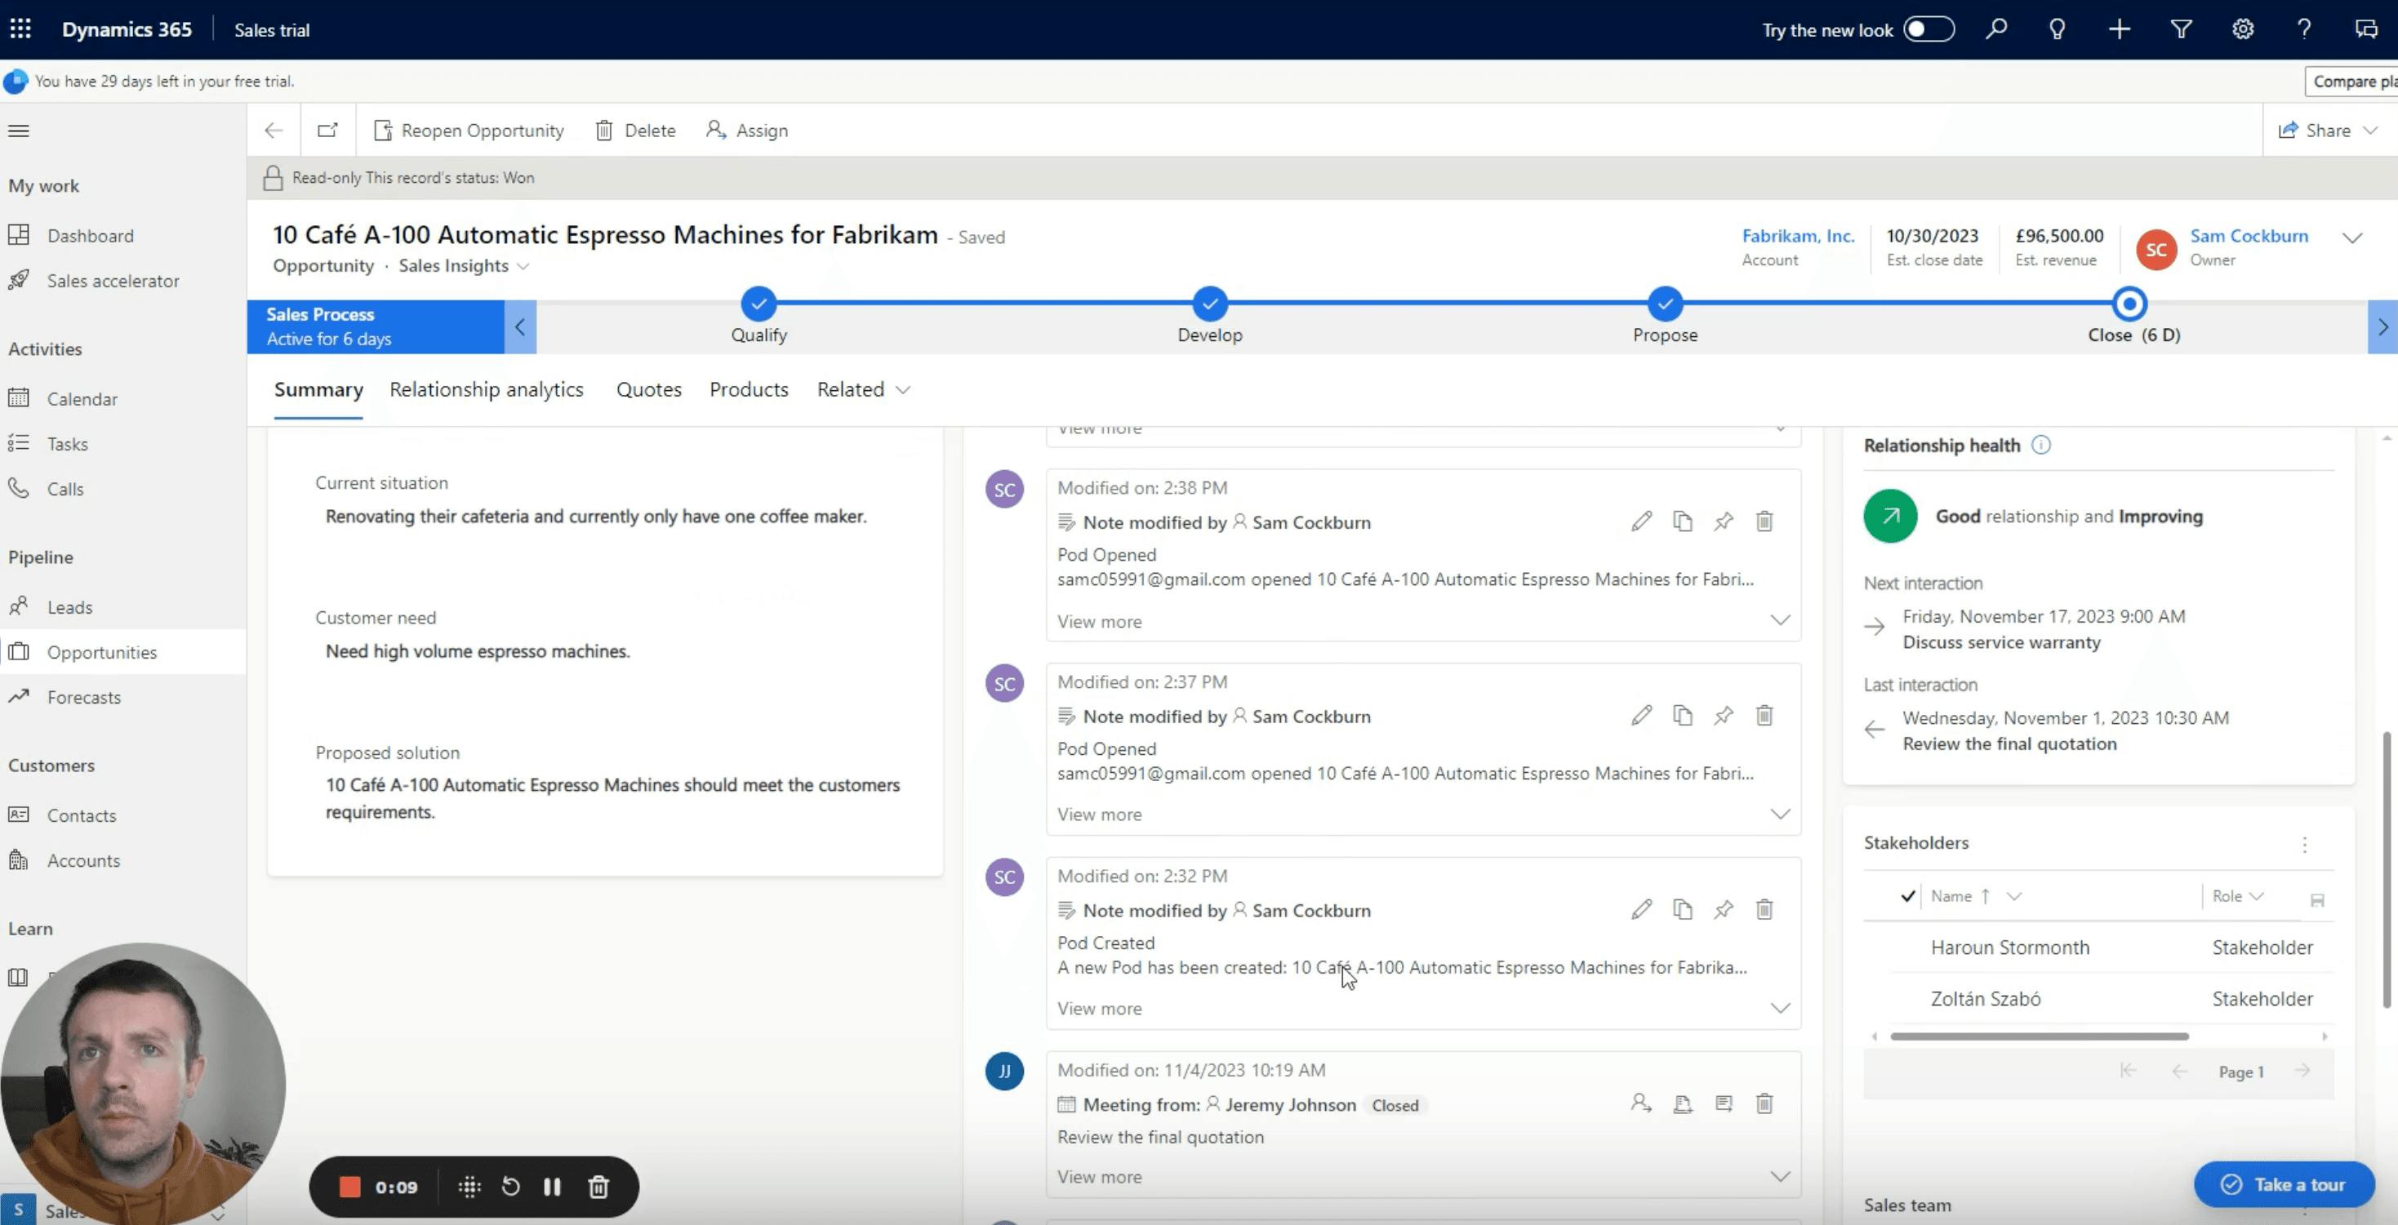Open the settings gear in top bar

coord(2243,29)
